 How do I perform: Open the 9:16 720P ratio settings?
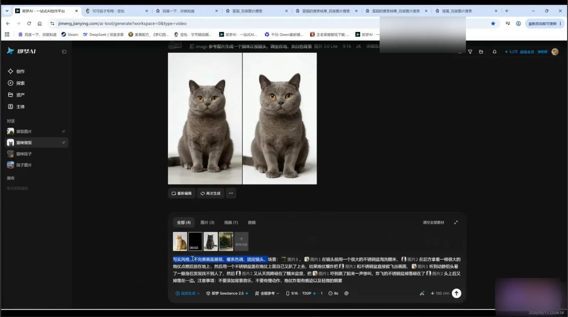pyautogui.click(x=304, y=293)
